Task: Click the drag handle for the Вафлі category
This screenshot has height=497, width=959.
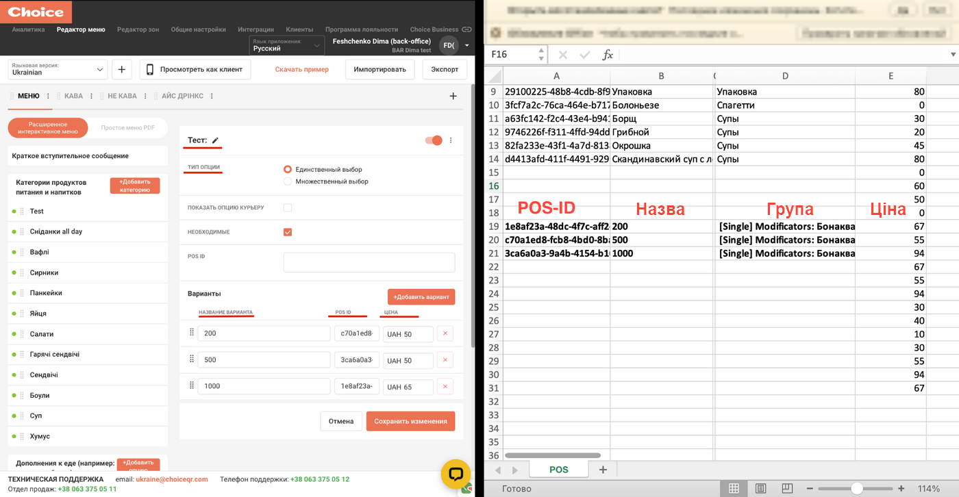Action: coord(22,252)
